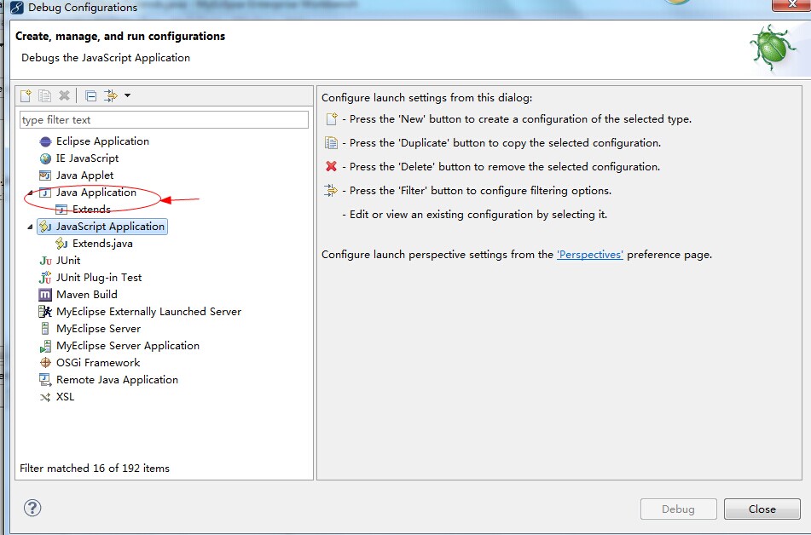Click the JavaScript Application icon
Image resolution: width=811 pixels, height=535 pixels.
pyautogui.click(x=45, y=227)
